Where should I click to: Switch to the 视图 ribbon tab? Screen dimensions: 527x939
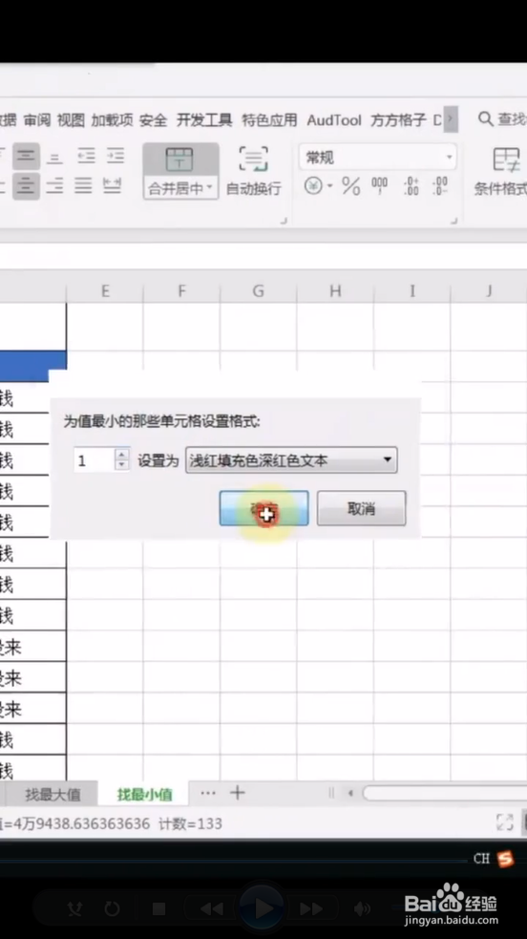click(71, 120)
